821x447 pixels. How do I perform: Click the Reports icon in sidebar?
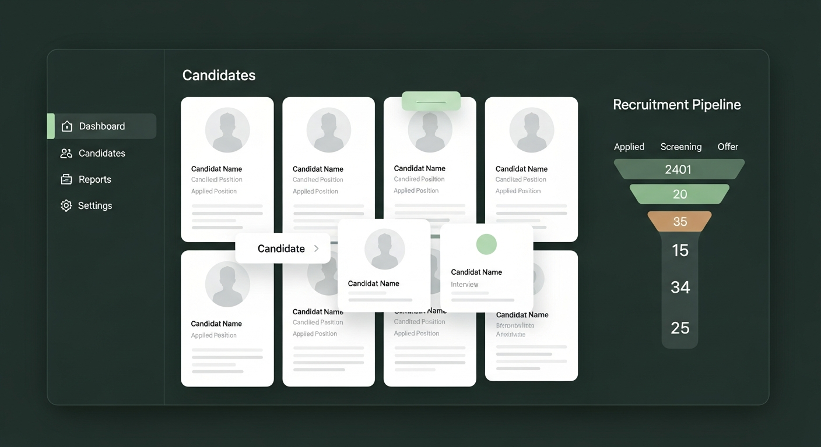pos(66,179)
